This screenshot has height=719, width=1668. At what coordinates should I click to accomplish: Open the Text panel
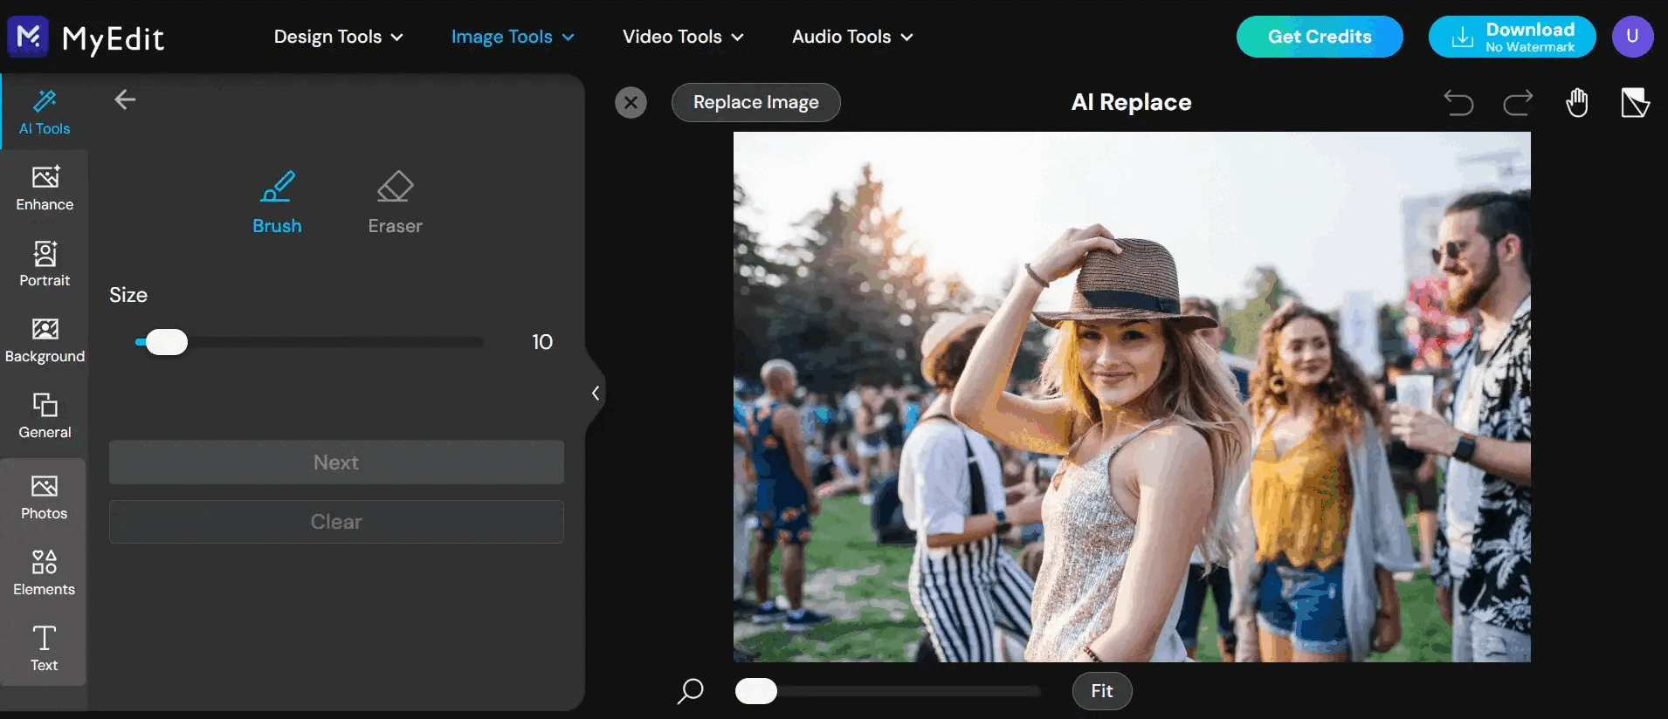[x=45, y=649]
